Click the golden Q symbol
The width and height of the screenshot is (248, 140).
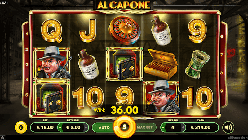click(x=52, y=31)
